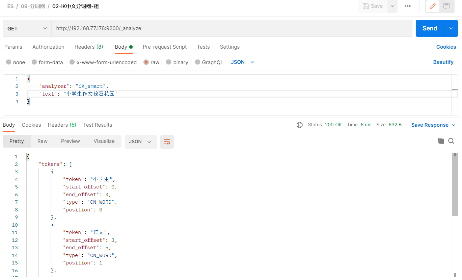Click the "text" line in request editor
462x280 pixels.
point(78,94)
